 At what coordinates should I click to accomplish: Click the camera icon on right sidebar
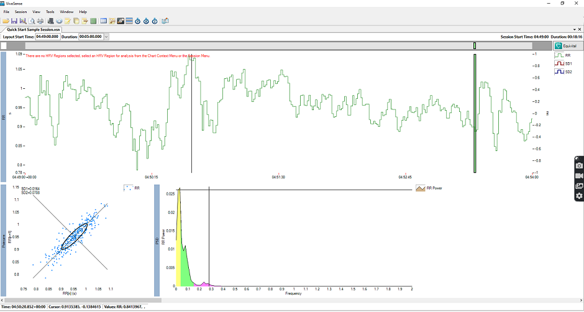(579, 165)
